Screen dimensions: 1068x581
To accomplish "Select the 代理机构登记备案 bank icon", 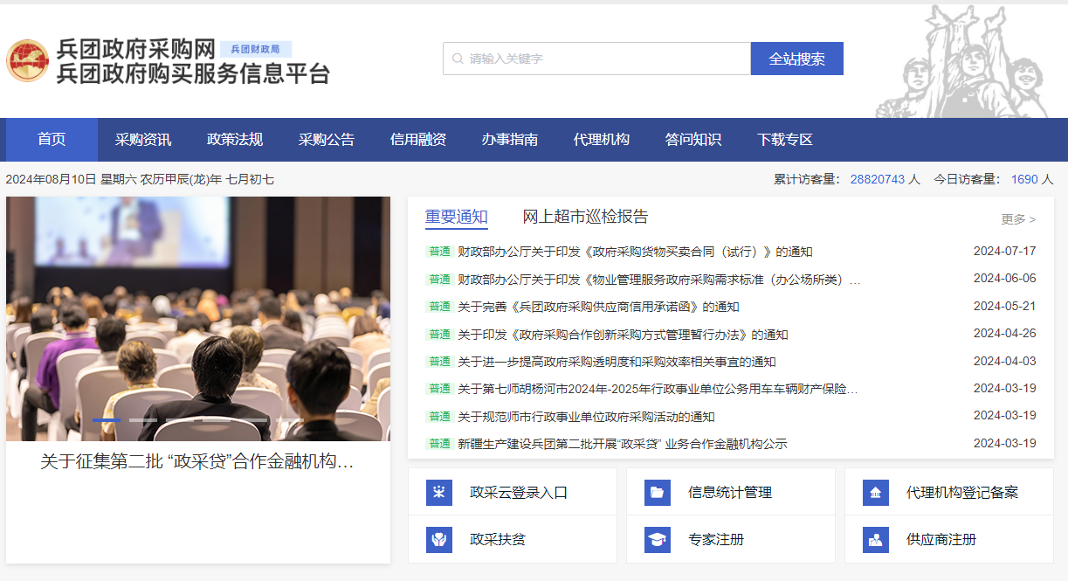I will (x=876, y=492).
